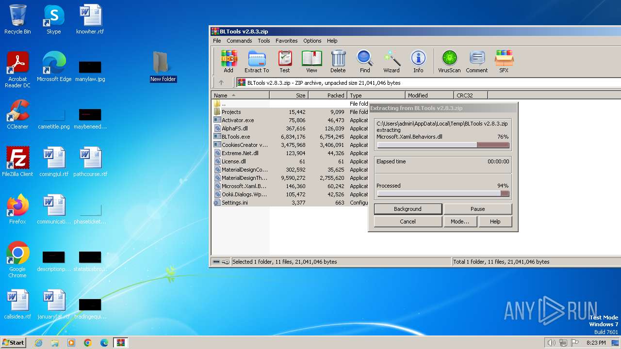Select the parent folder '..' row

[290, 104]
